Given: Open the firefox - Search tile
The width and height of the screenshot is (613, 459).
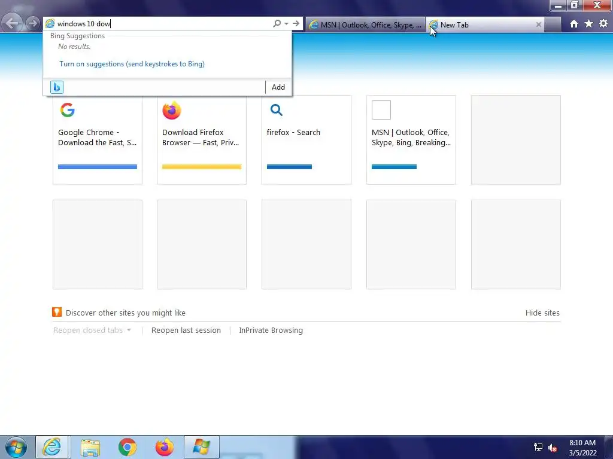Looking at the screenshot, I should tap(306, 140).
